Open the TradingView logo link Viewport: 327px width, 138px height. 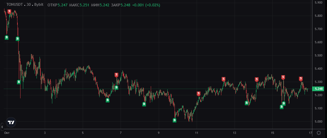tap(11, 122)
